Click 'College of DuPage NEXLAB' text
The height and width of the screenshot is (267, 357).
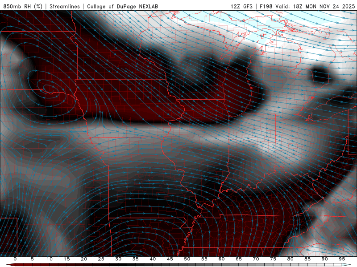click(x=122, y=7)
